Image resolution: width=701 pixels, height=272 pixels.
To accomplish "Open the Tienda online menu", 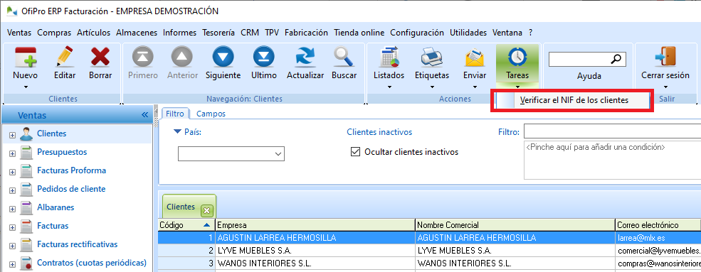I will click(x=359, y=33).
